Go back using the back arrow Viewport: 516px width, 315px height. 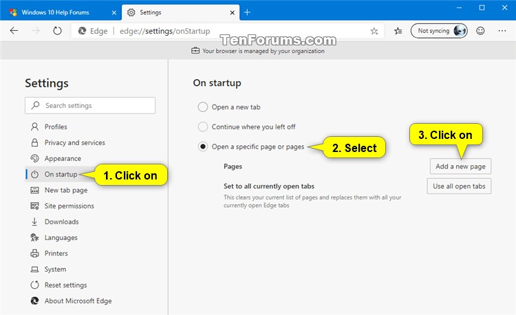(14, 31)
